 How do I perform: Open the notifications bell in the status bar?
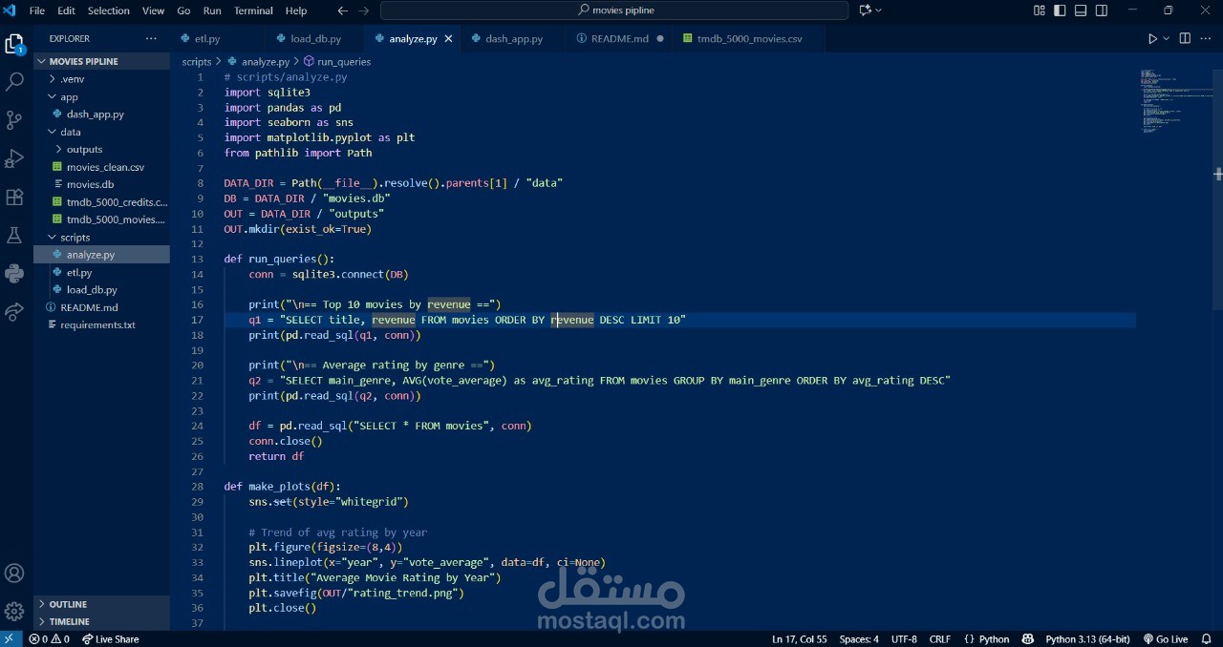click(x=1208, y=639)
